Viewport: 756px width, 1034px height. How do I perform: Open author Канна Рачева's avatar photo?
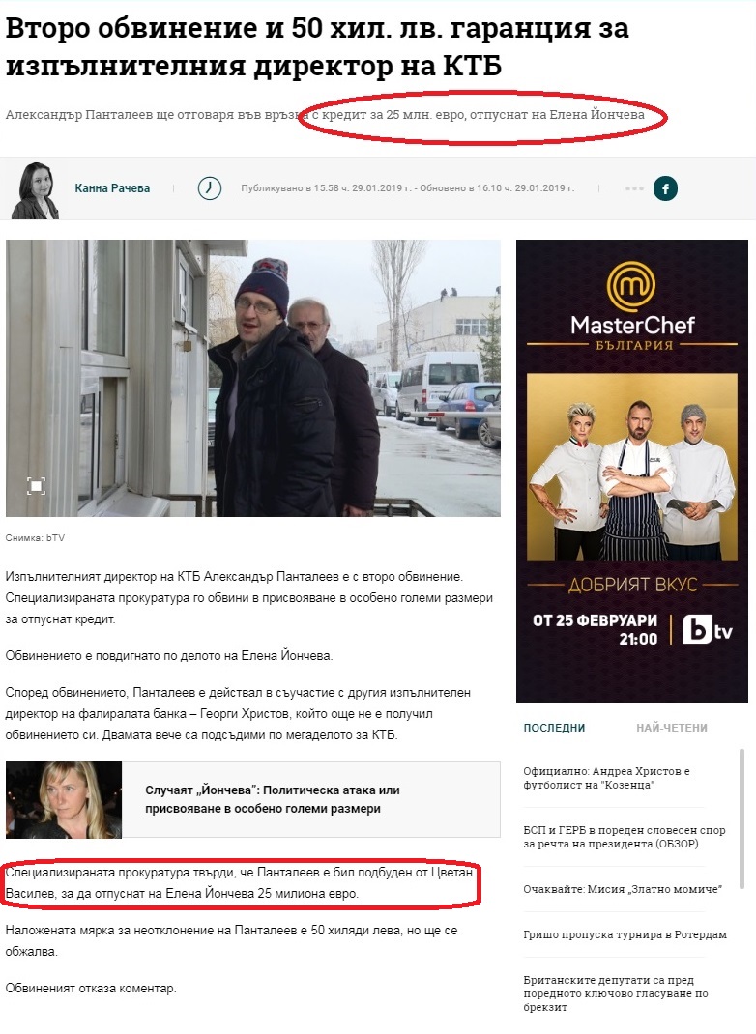click(x=36, y=190)
